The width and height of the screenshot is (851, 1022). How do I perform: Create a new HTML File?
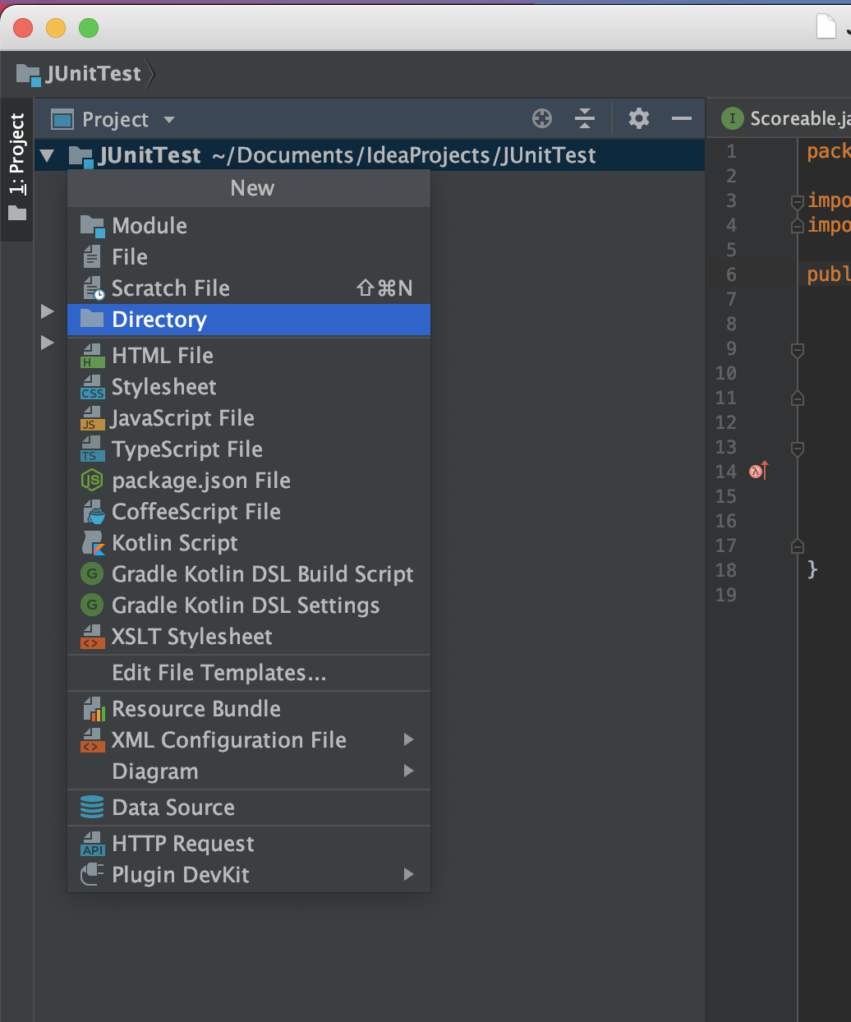point(248,356)
